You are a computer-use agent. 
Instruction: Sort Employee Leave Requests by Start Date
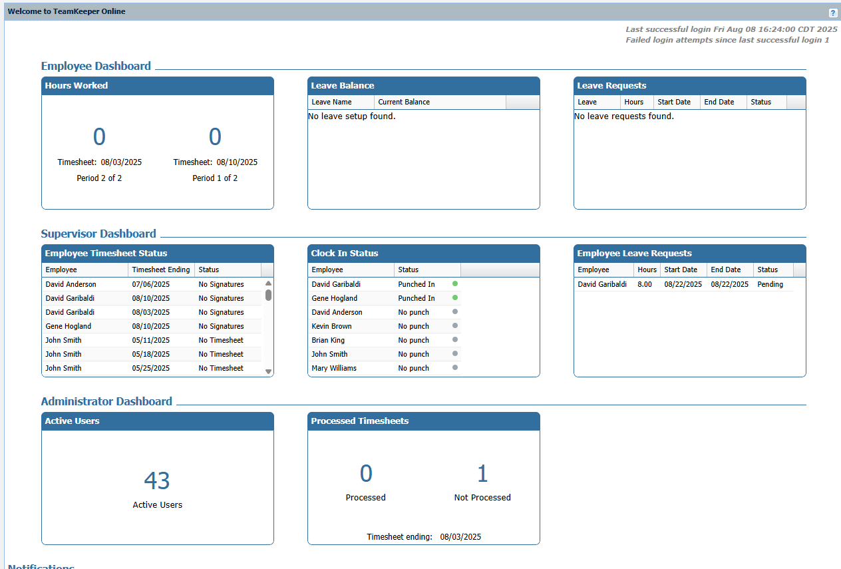point(684,270)
